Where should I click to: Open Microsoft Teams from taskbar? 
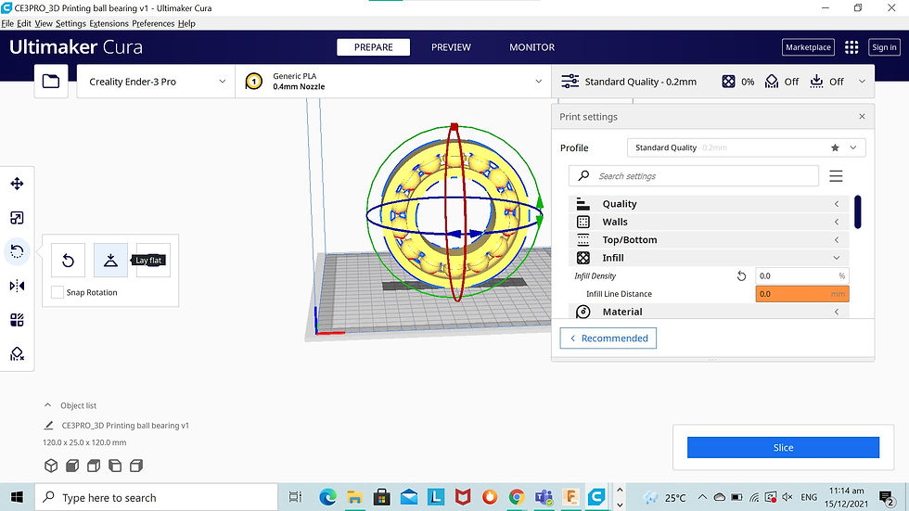pyautogui.click(x=544, y=497)
